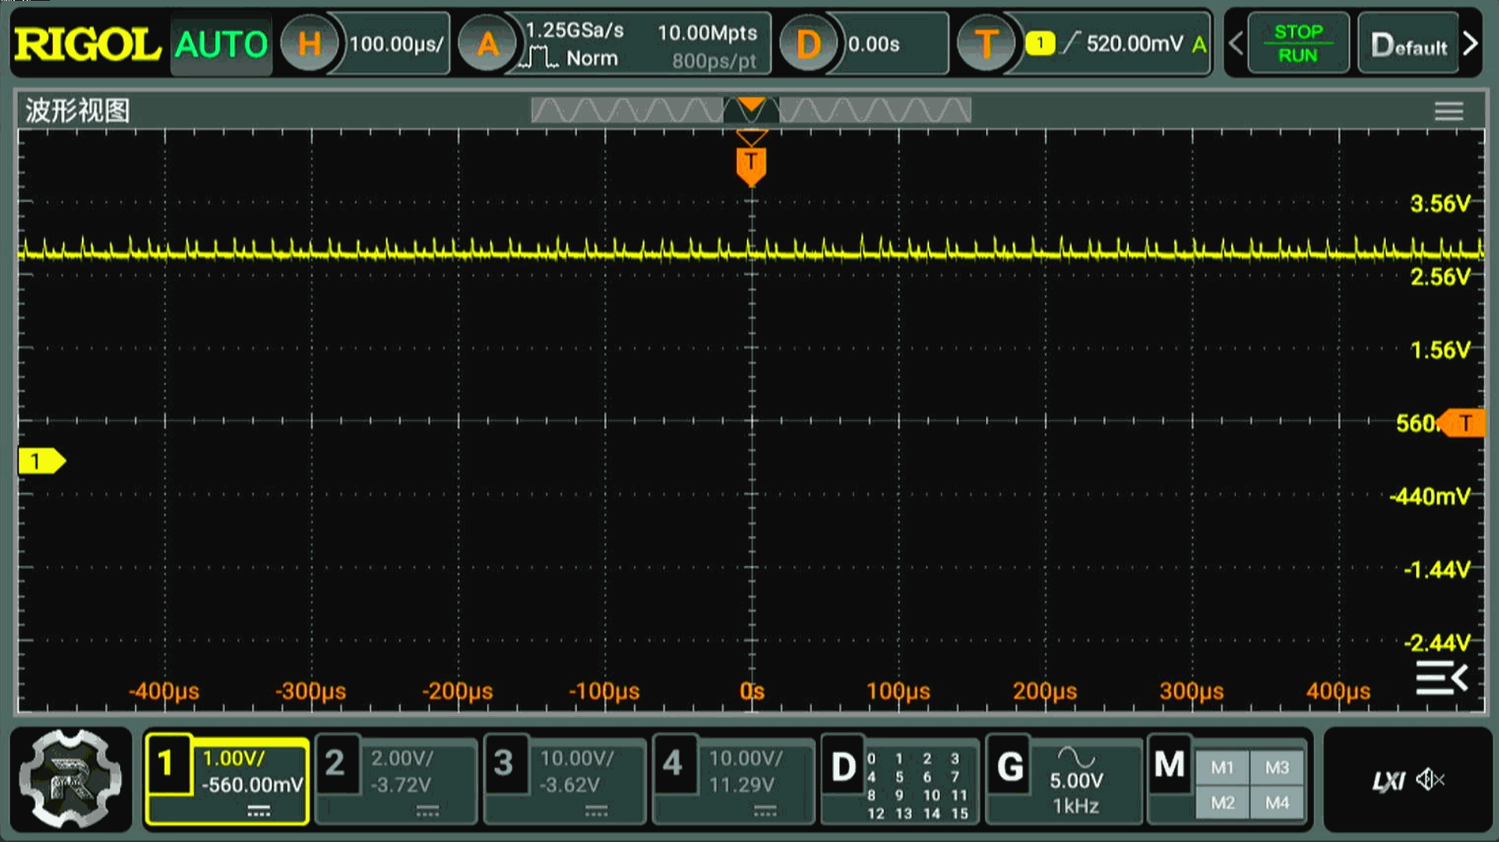Screen dimensions: 1499x842
Task: Open the Delay (D) settings icon
Action: point(808,44)
